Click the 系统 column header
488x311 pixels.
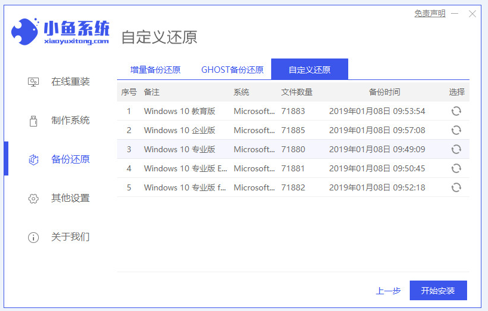[241, 92]
